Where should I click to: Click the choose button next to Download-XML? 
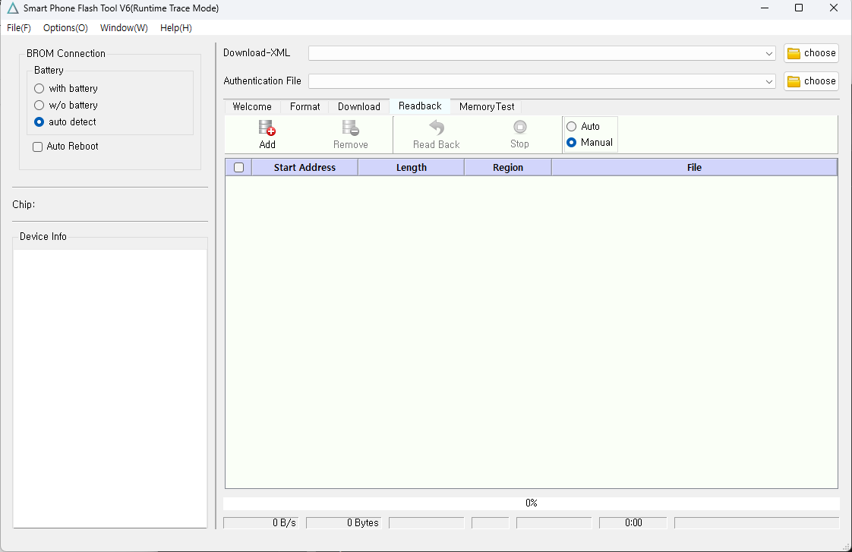click(811, 52)
